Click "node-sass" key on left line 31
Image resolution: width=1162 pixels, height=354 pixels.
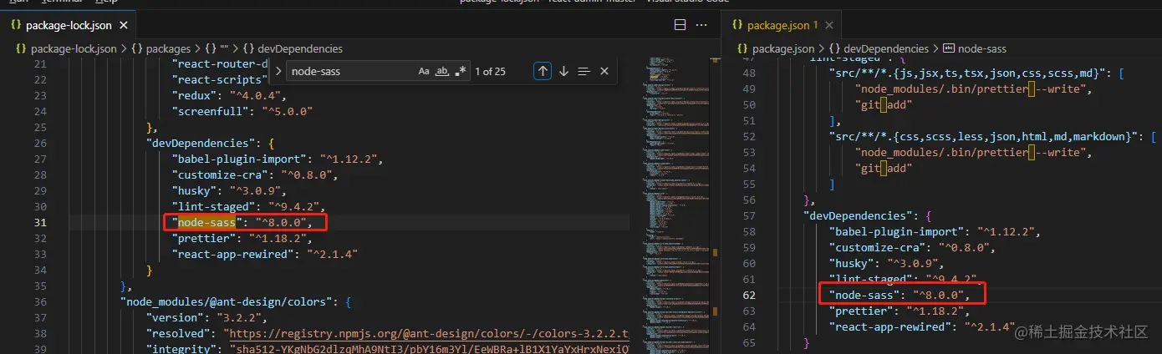click(x=207, y=222)
